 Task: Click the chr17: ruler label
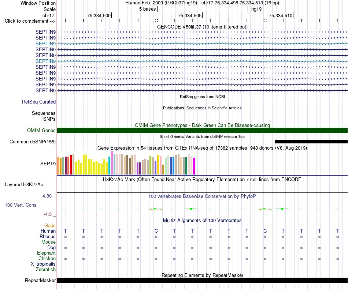[x=49, y=15]
